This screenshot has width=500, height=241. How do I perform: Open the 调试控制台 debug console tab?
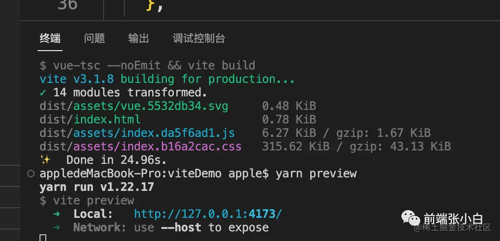point(199,39)
